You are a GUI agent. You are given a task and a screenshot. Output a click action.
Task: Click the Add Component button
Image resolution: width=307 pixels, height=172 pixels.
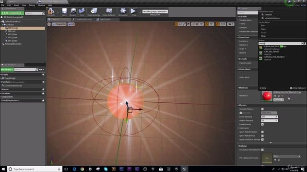[12, 13]
